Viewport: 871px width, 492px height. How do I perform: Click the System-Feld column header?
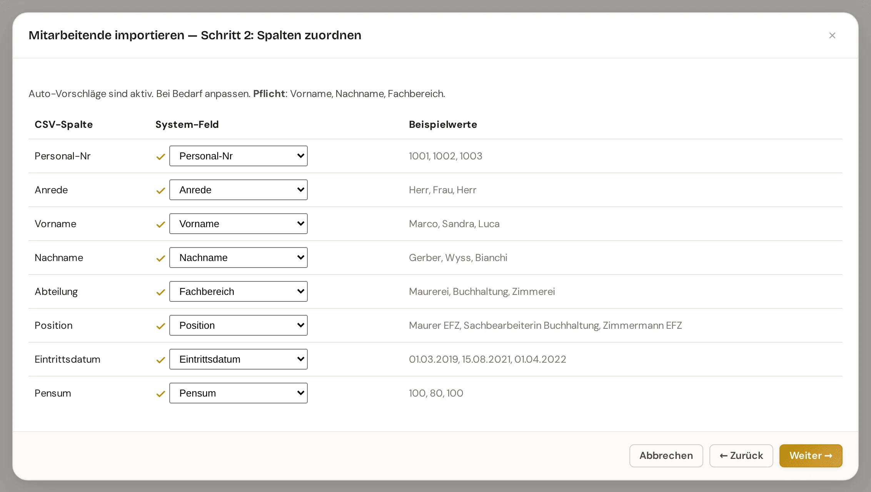[187, 124]
